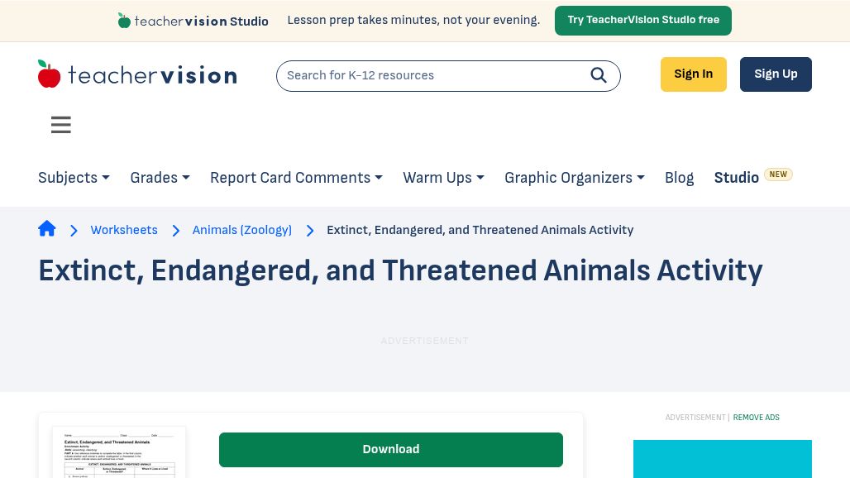Click the green Download button

click(391, 450)
